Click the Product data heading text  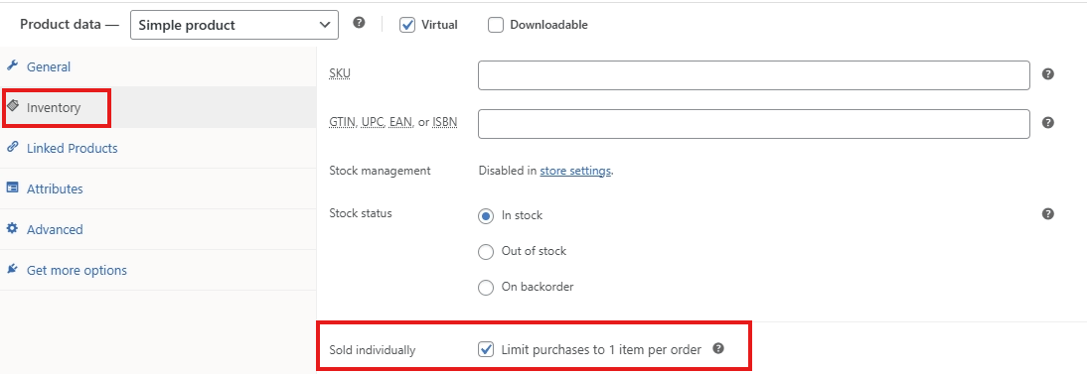[70, 24]
